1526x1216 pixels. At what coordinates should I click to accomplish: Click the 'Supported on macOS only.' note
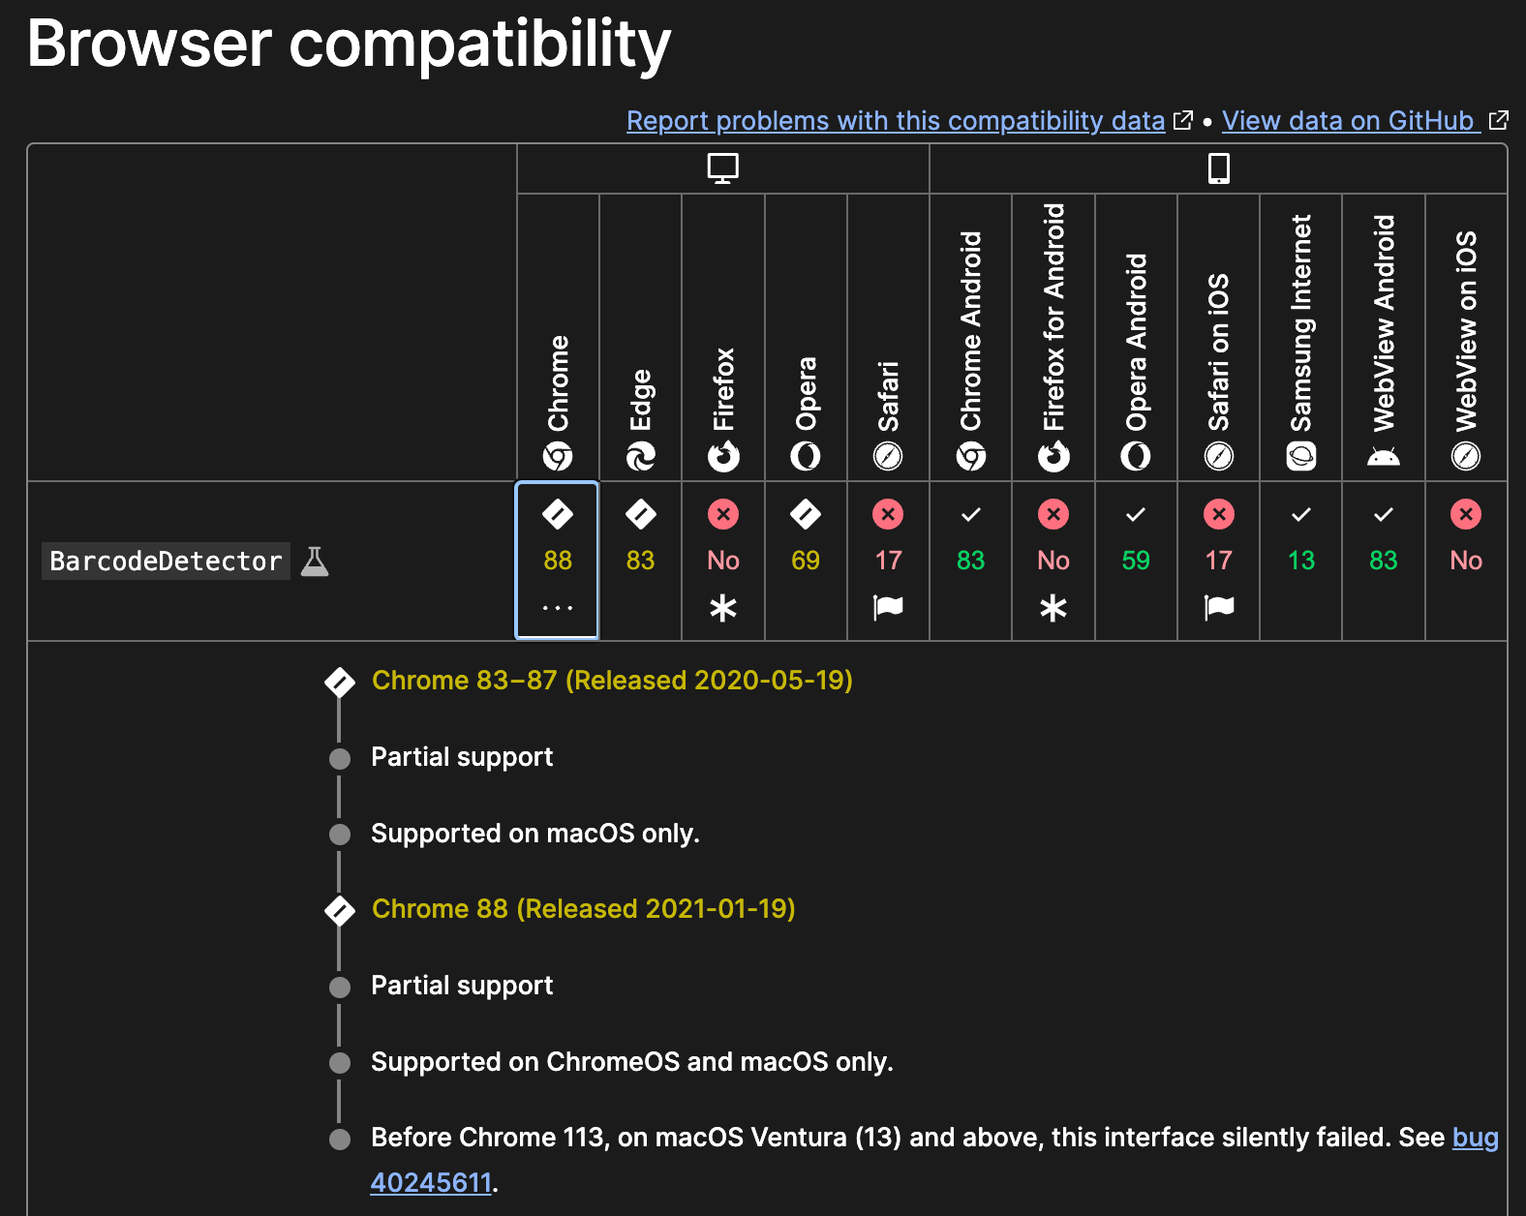point(535,834)
